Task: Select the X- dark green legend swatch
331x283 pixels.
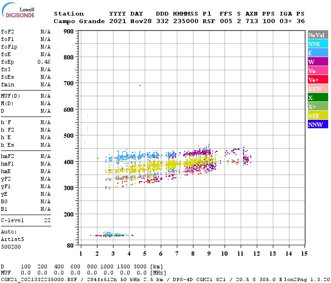Action: tap(318, 98)
